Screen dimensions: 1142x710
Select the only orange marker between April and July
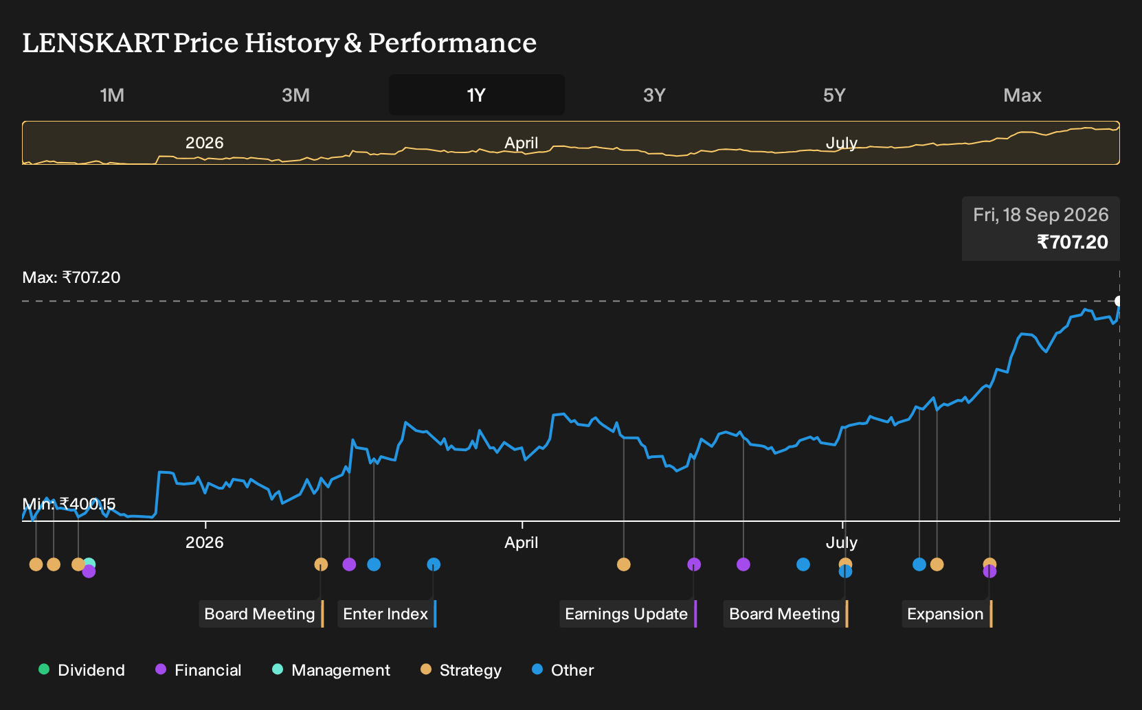click(623, 564)
